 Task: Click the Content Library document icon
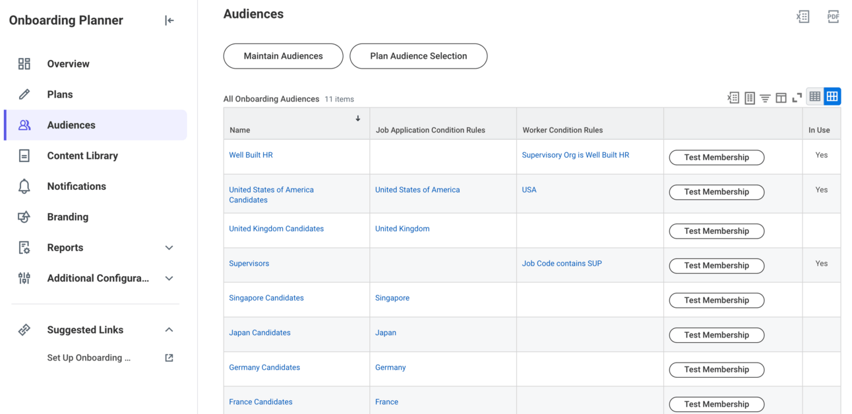click(x=24, y=156)
